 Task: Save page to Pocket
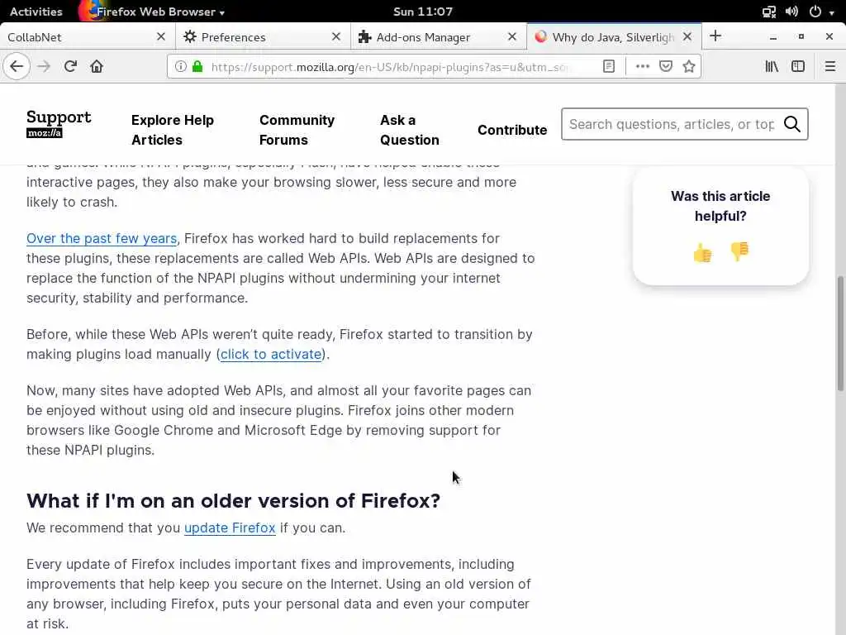point(666,66)
